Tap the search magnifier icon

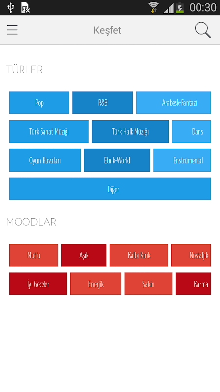click(x=202, y=30)
